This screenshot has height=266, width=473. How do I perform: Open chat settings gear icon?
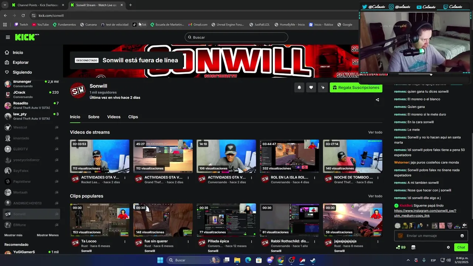448,248
